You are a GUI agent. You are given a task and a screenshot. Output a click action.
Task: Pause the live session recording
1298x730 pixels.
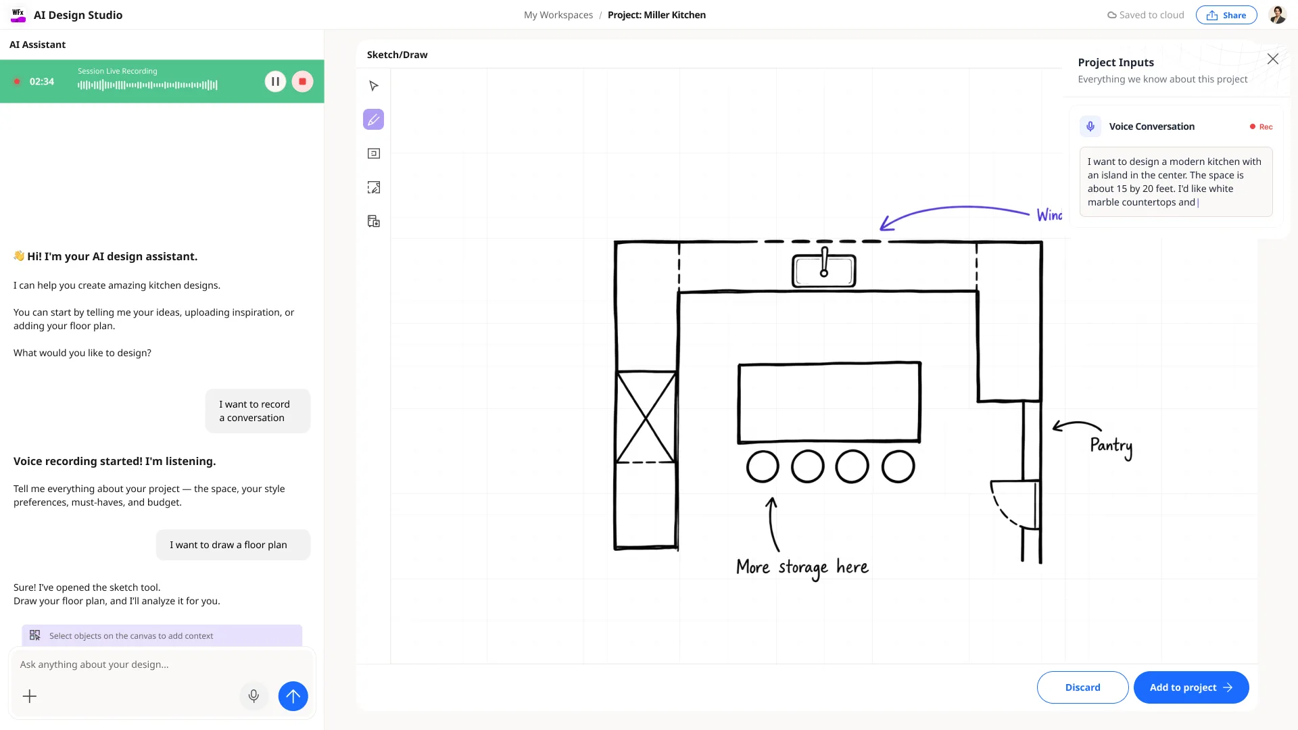click(x=275, y=82)
